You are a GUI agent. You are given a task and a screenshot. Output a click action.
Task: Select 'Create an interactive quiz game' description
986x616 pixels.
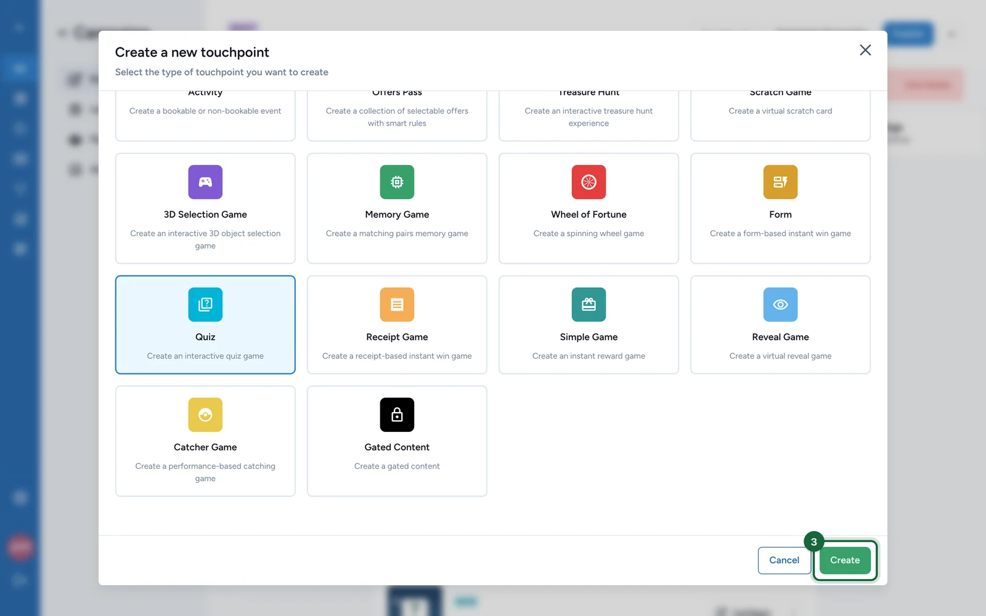205,356
